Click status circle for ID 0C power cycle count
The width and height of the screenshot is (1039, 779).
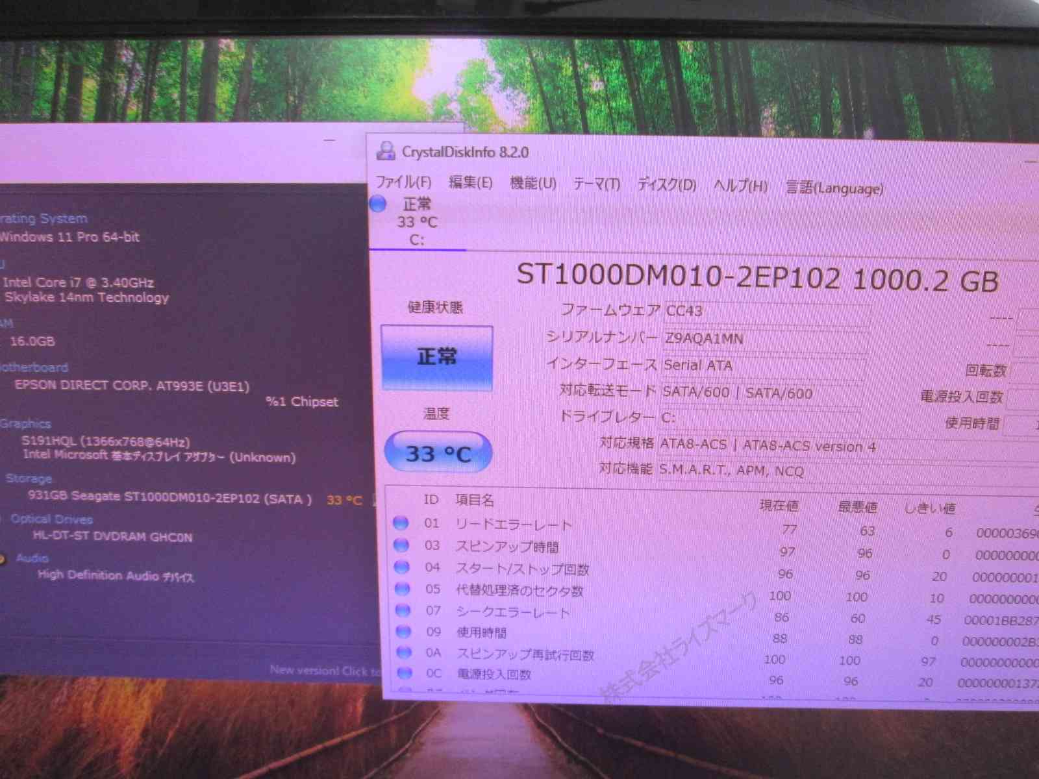pos(405,673)
